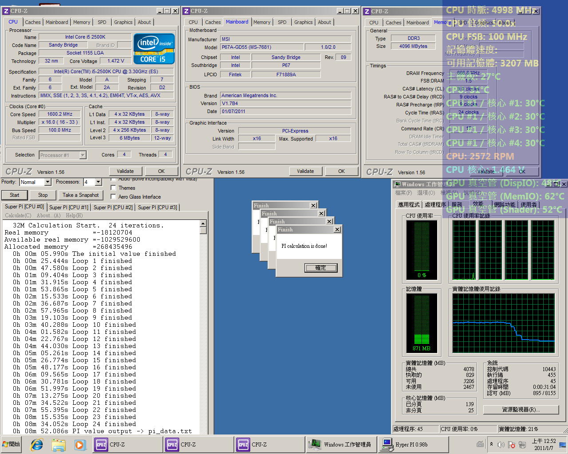Click the keyboard input method tray icon

click(x=480, y=444)
